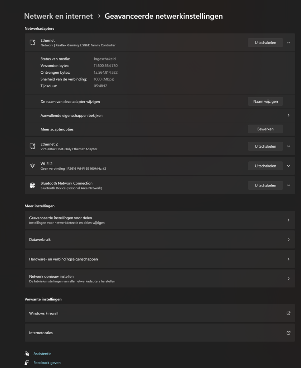Screen dimensions: 301x368
Task: Click the Wi-Fi 2 signal icon
Action: (x=32, y=166)
